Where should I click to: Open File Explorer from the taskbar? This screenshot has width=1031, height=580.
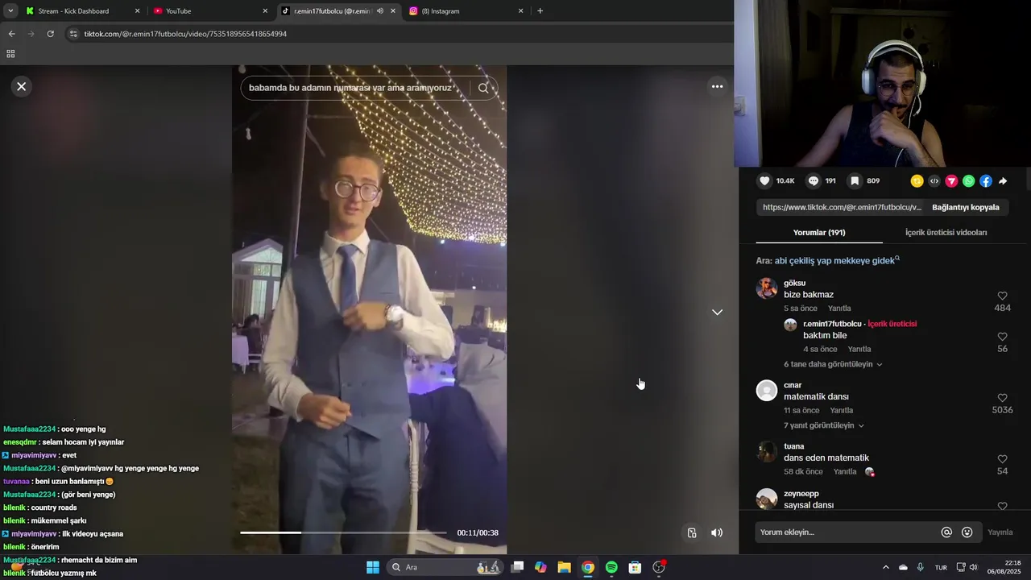[x=564, y=567]
